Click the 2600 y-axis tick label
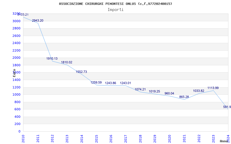 click(16, 36)
